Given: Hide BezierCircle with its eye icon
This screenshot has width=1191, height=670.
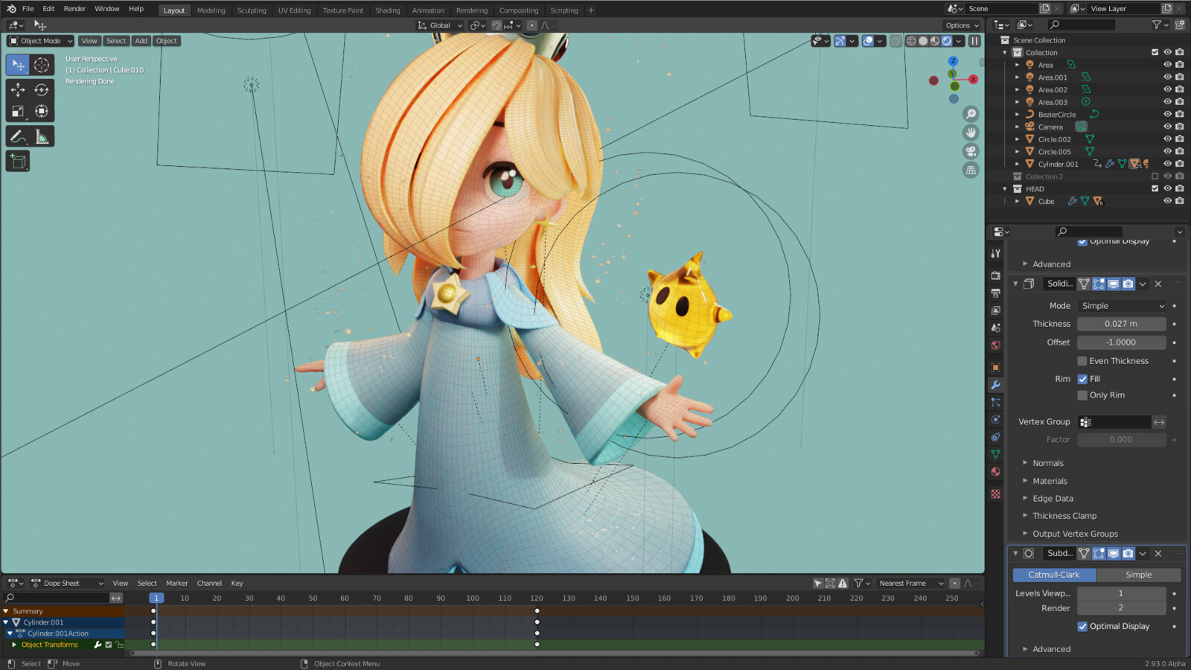Looking at the screenshot, I should (1167, 115).
